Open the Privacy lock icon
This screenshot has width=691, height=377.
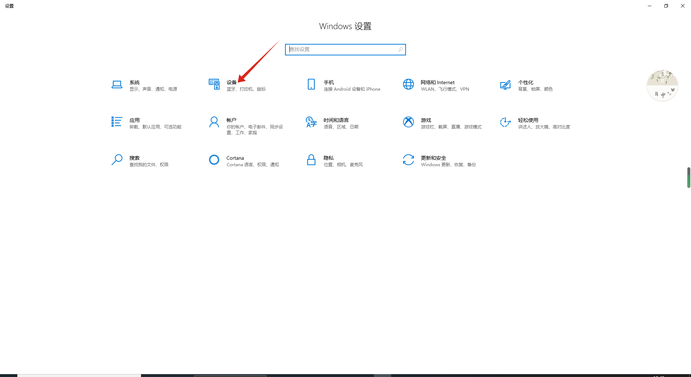(x=311, y=160)
